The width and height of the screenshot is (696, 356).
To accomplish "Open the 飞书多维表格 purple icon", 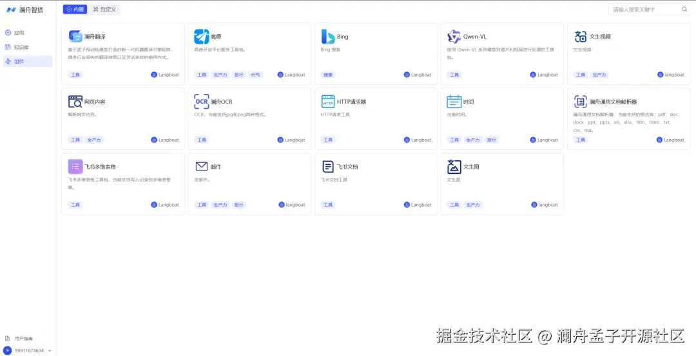I will [x=75, y=167].
